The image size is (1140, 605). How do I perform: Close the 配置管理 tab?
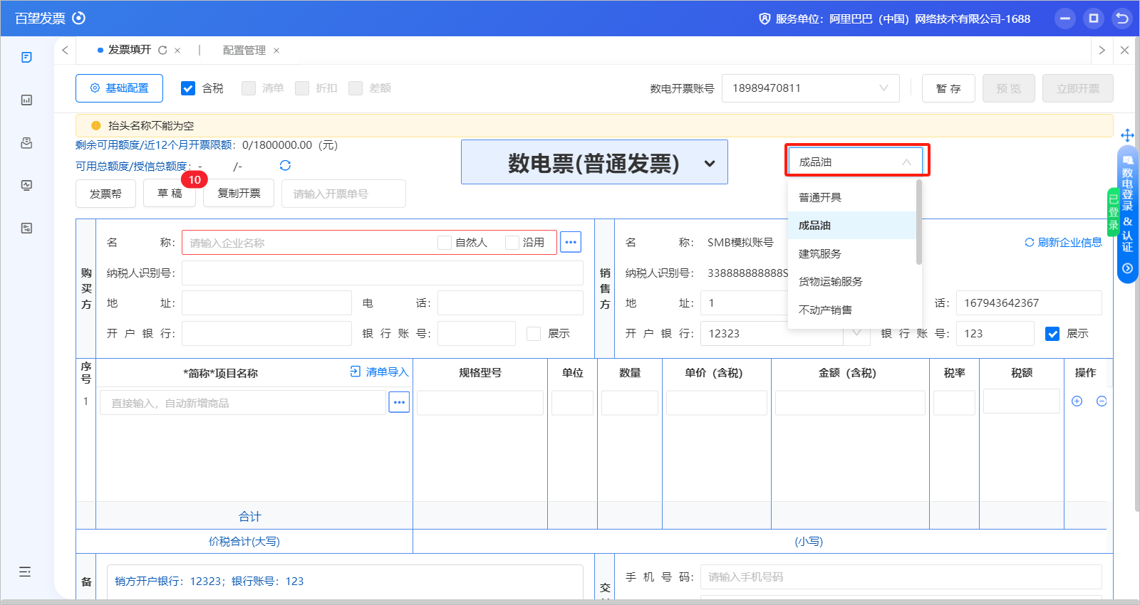pos(276,51)
